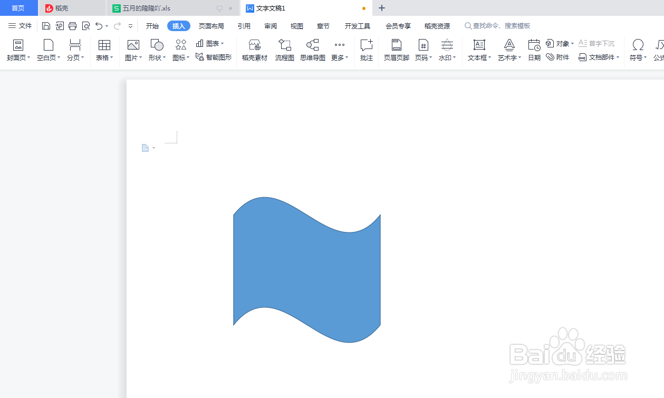The height and width of the screenshot is (398, 664).
Task: Insert a Mind Map (思维导图)
Action: tap(313, 51)
